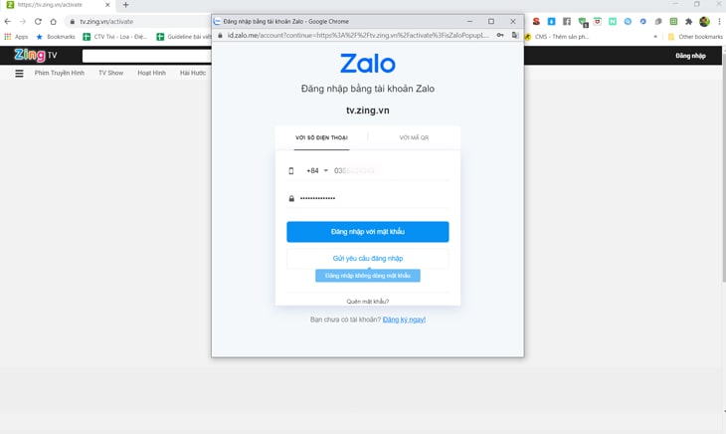Click the Chrome profile avatar

[704, 21]
